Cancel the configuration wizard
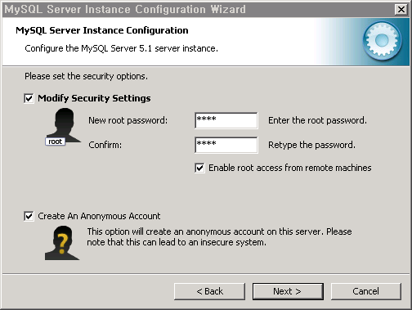Screen dimensions: 412x310 pyautogui.click(x=366, y=291)
